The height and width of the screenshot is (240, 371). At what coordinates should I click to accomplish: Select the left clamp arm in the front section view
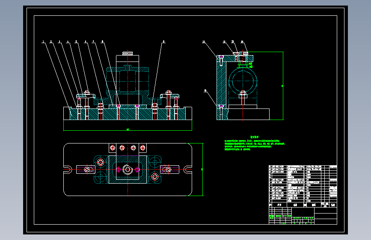point(86,96)
